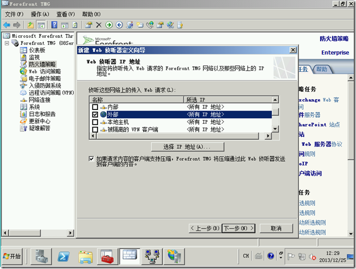The height and width of the screenshot is (269, 356).
Task: Click the network list scroll-down arrow
Action: click(x=275, y=129)
